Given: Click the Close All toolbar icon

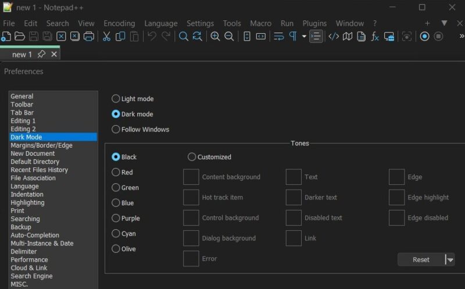Looking at the screenshot, I should tap(75, 37).
